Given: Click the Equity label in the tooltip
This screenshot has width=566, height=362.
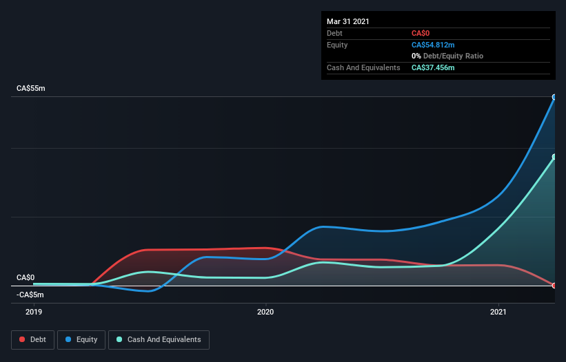Looking at the screenshot, I should point(337,45).
